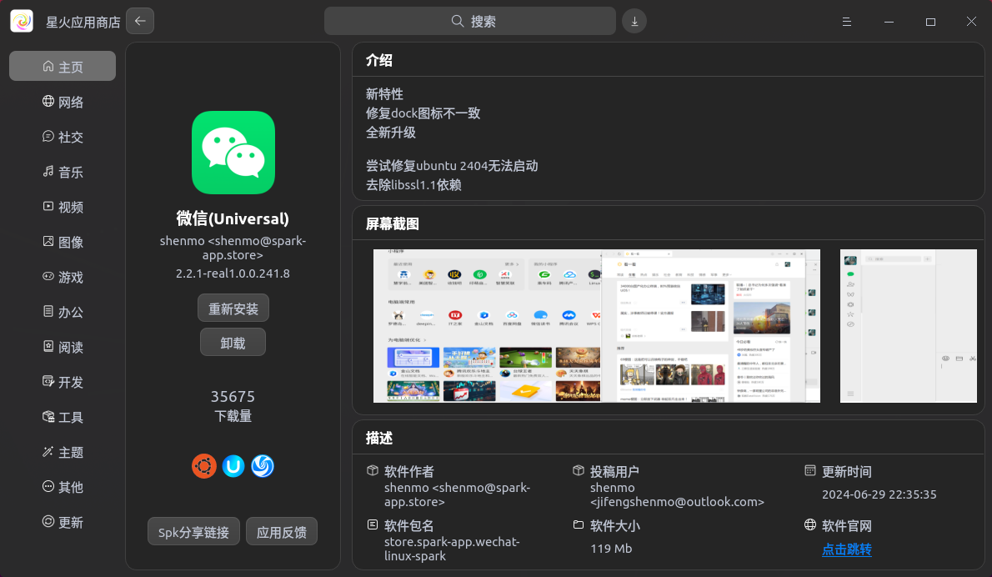Image resolution: width=992 pixels, height=577 pixels.
Task: Click the deepin distro icon
Action: tap(263, 466)
